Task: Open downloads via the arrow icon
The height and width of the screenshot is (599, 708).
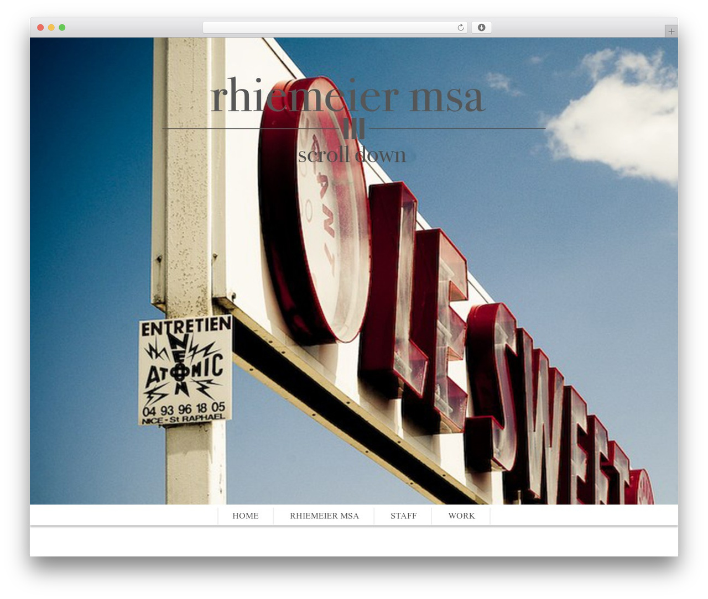Action: [x=481, y=28]
